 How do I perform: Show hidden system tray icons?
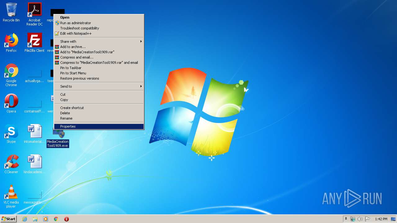point(346,219)
